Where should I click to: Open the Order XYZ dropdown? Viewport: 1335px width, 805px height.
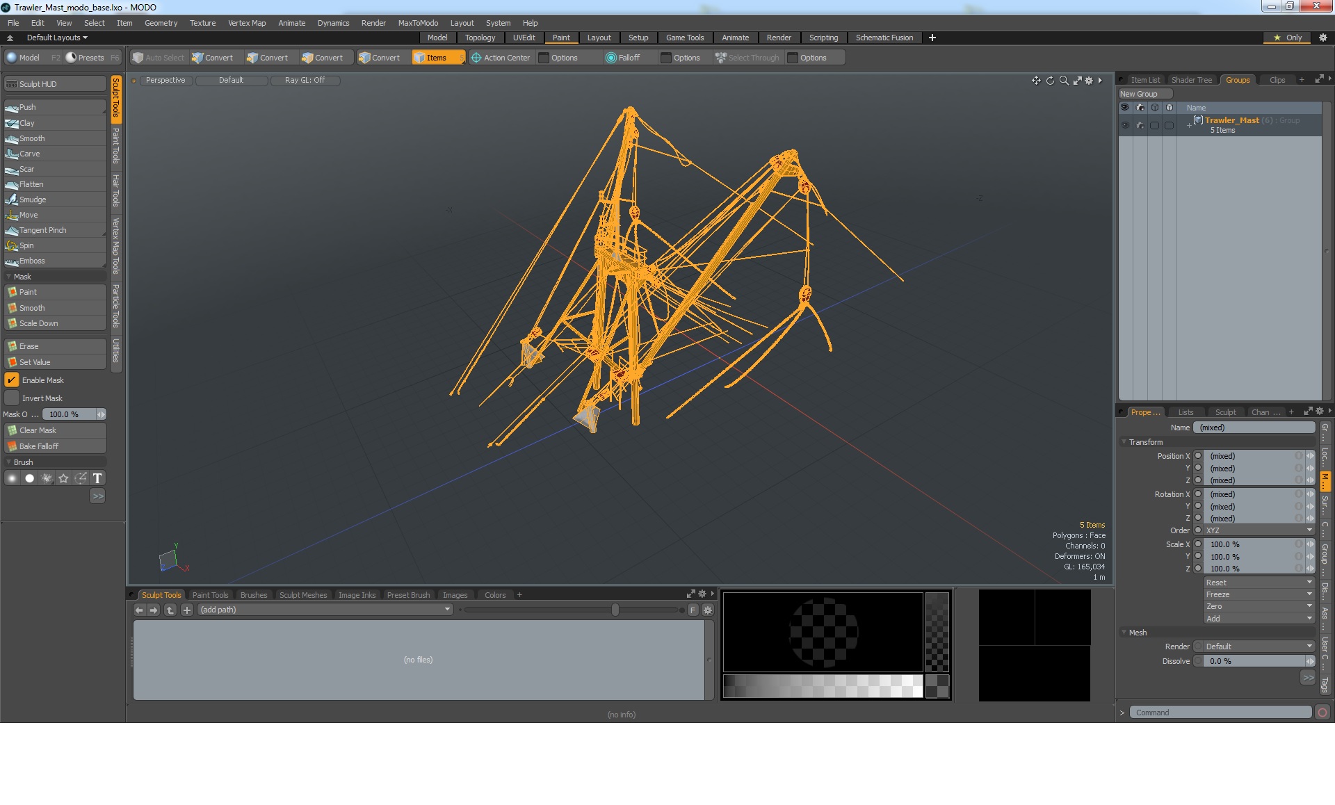pyautogui.click(x=1259, y=530)
